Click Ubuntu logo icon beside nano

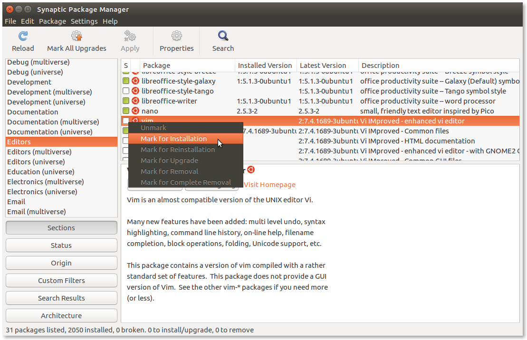pos(135,111)
